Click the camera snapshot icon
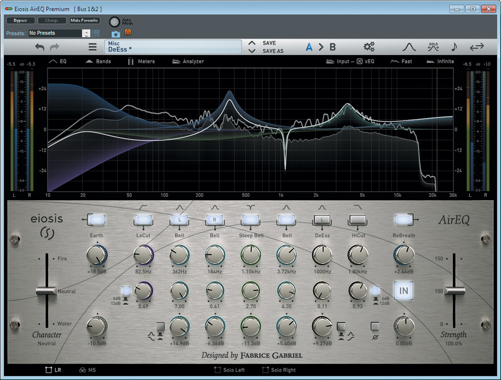This screenshot has width=501, height=380. click(116, 34)
